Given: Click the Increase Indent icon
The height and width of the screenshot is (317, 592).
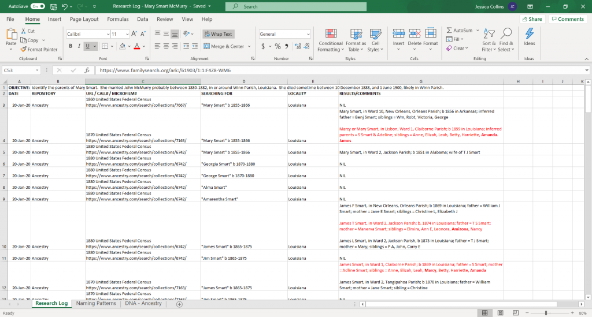Looking at the screenshot, I should point(195,46).
